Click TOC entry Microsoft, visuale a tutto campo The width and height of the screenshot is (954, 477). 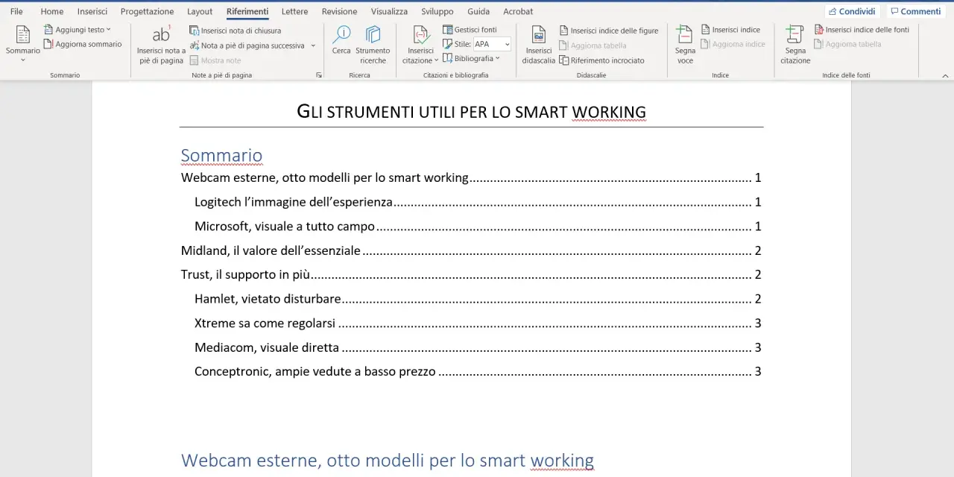478,226
